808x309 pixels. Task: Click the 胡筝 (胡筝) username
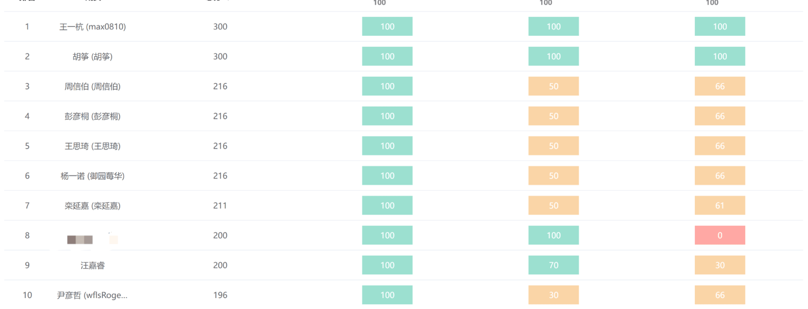pyautogui.click(x=93, y=56)
